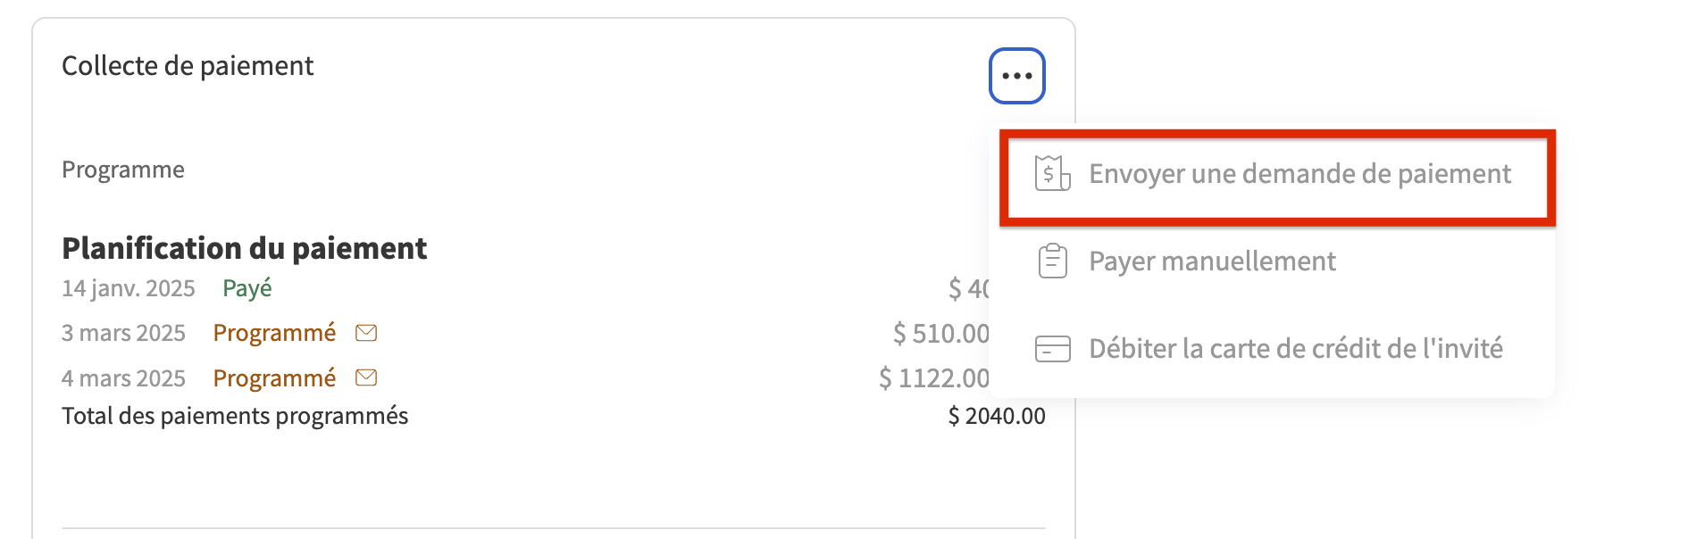Click the envelope icon on the 4 mars 2025 row
The height and width of the screenshot is (539, 1688).
click(x=366, y=377)
